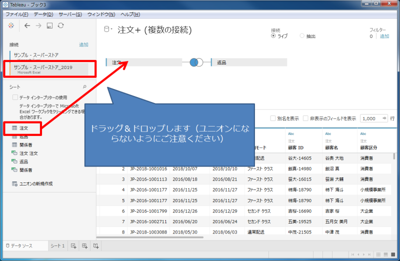Click the data source cylinder icon beside title
400x261 pixels.
click(x=106, y=29)
